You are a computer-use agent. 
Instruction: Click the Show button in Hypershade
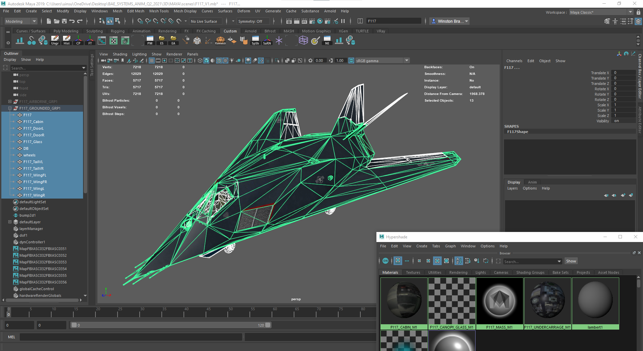pos(571,261)
